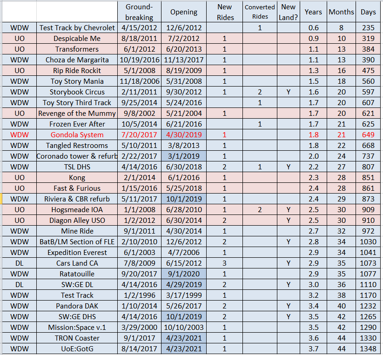
Task: Click the Months column header
Action: click(341, 12)
